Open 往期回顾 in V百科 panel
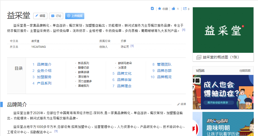The width and height of the screenshot is (258, 136). (245, 71)
